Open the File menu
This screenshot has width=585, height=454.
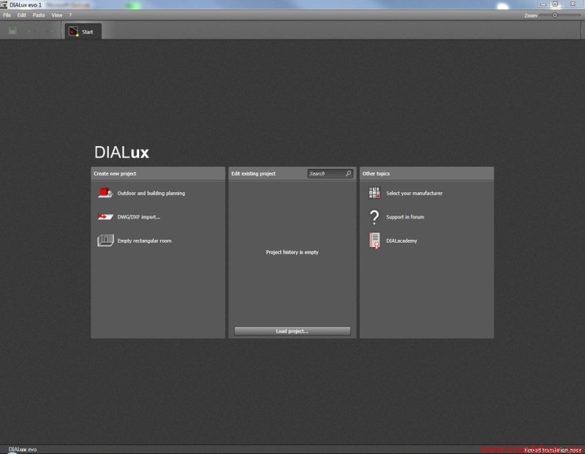pos(7,15)
